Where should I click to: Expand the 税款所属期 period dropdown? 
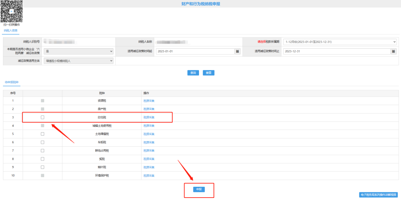[339, 42]
